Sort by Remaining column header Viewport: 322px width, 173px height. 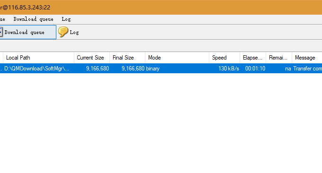279,58
